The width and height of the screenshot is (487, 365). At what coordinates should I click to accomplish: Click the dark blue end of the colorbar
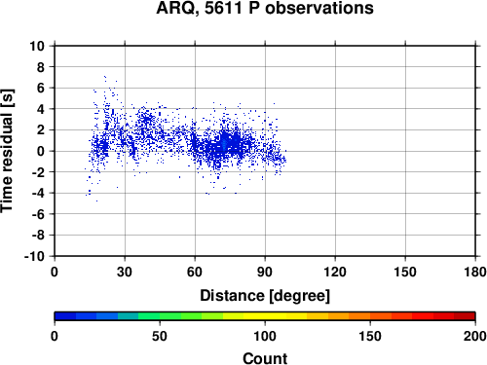coord(65,316)
